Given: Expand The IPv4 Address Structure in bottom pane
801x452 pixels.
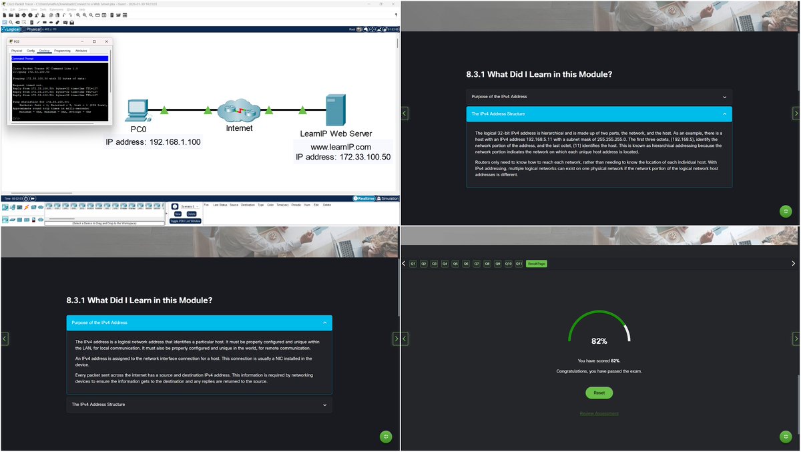Looking at the screenshot, I should click(x=199, y=405).
